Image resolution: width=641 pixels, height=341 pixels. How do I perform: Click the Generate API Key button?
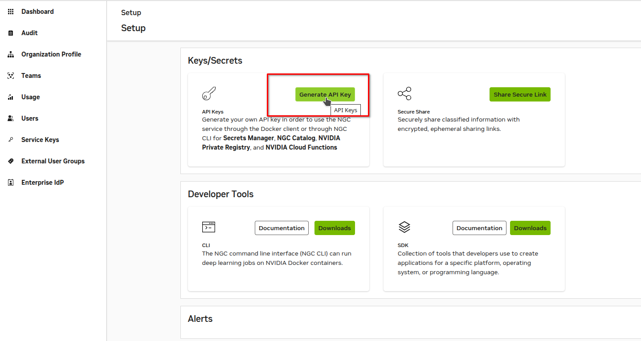point(325,94)
